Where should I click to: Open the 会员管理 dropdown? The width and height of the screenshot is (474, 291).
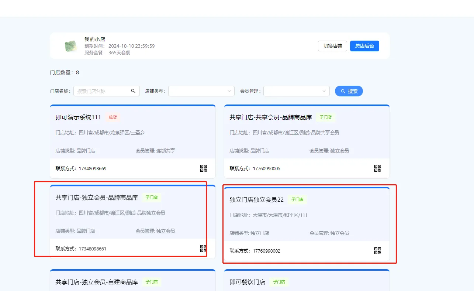(297, 90)
